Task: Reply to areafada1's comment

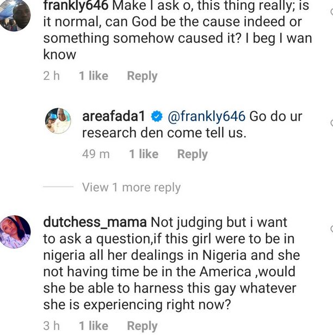Action: [192, 154]
